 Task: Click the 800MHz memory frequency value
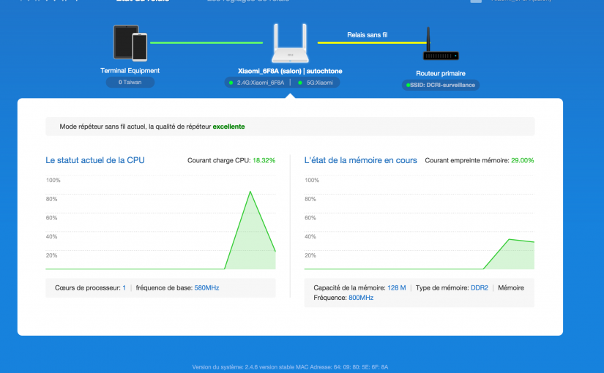pyautogui.click(x=361, y=298)
